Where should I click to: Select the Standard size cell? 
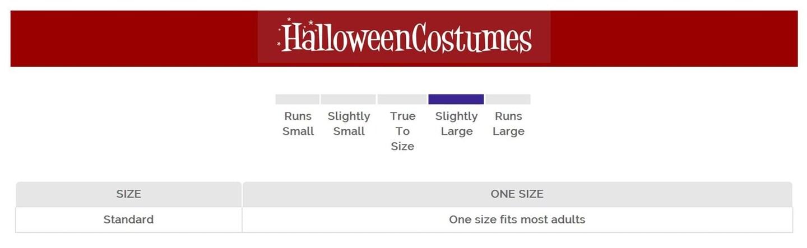pos(128,219)
